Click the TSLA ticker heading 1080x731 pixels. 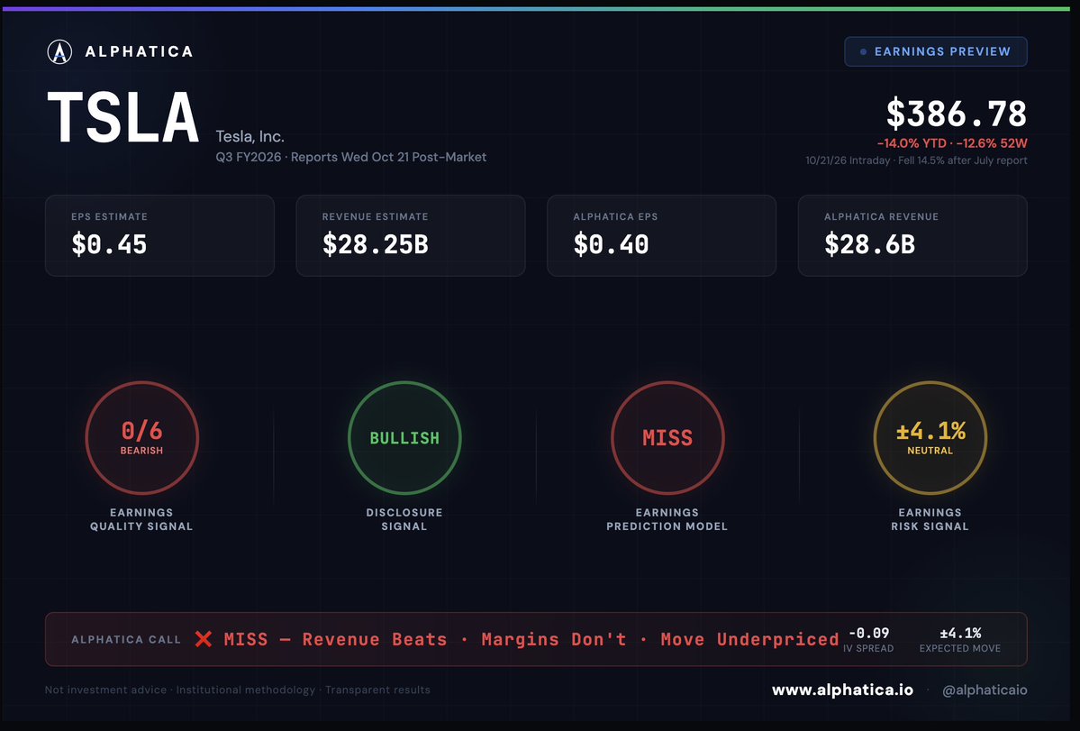(x=123, y=118)
